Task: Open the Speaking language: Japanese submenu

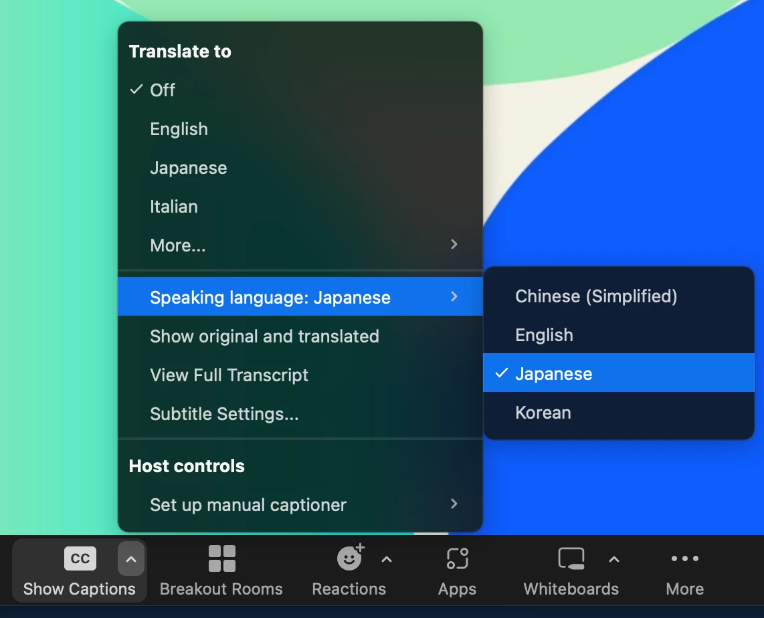Action: point(300,296)
